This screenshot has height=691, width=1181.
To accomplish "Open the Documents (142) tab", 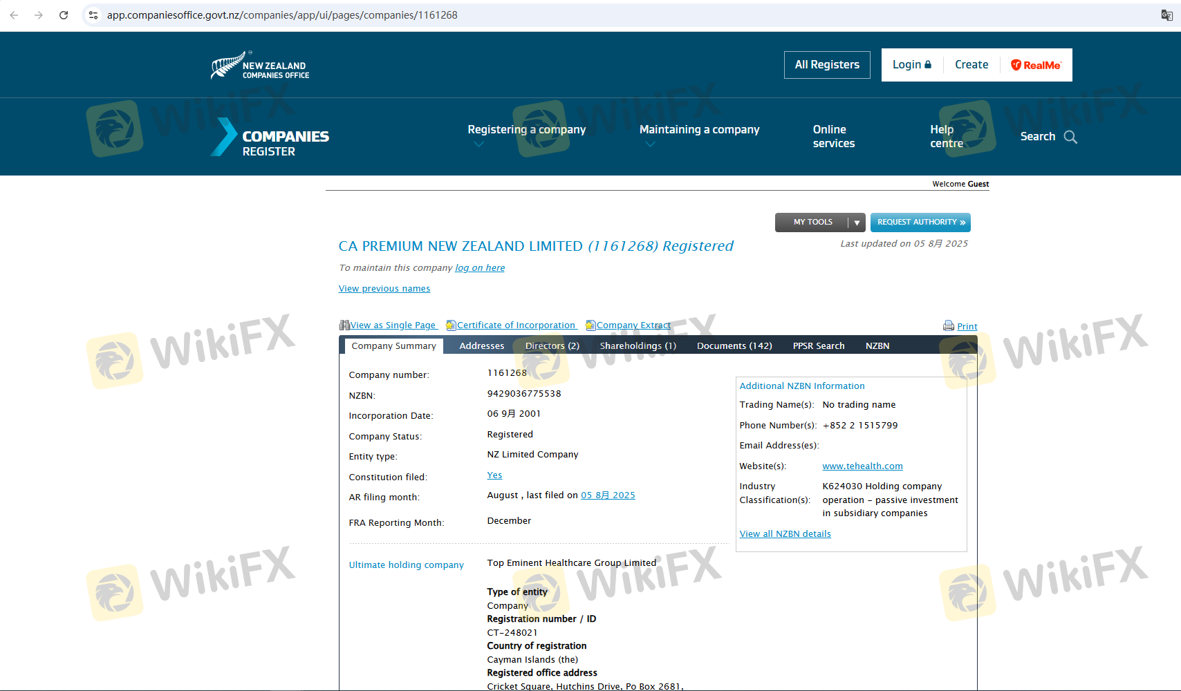I will (734, 346).
